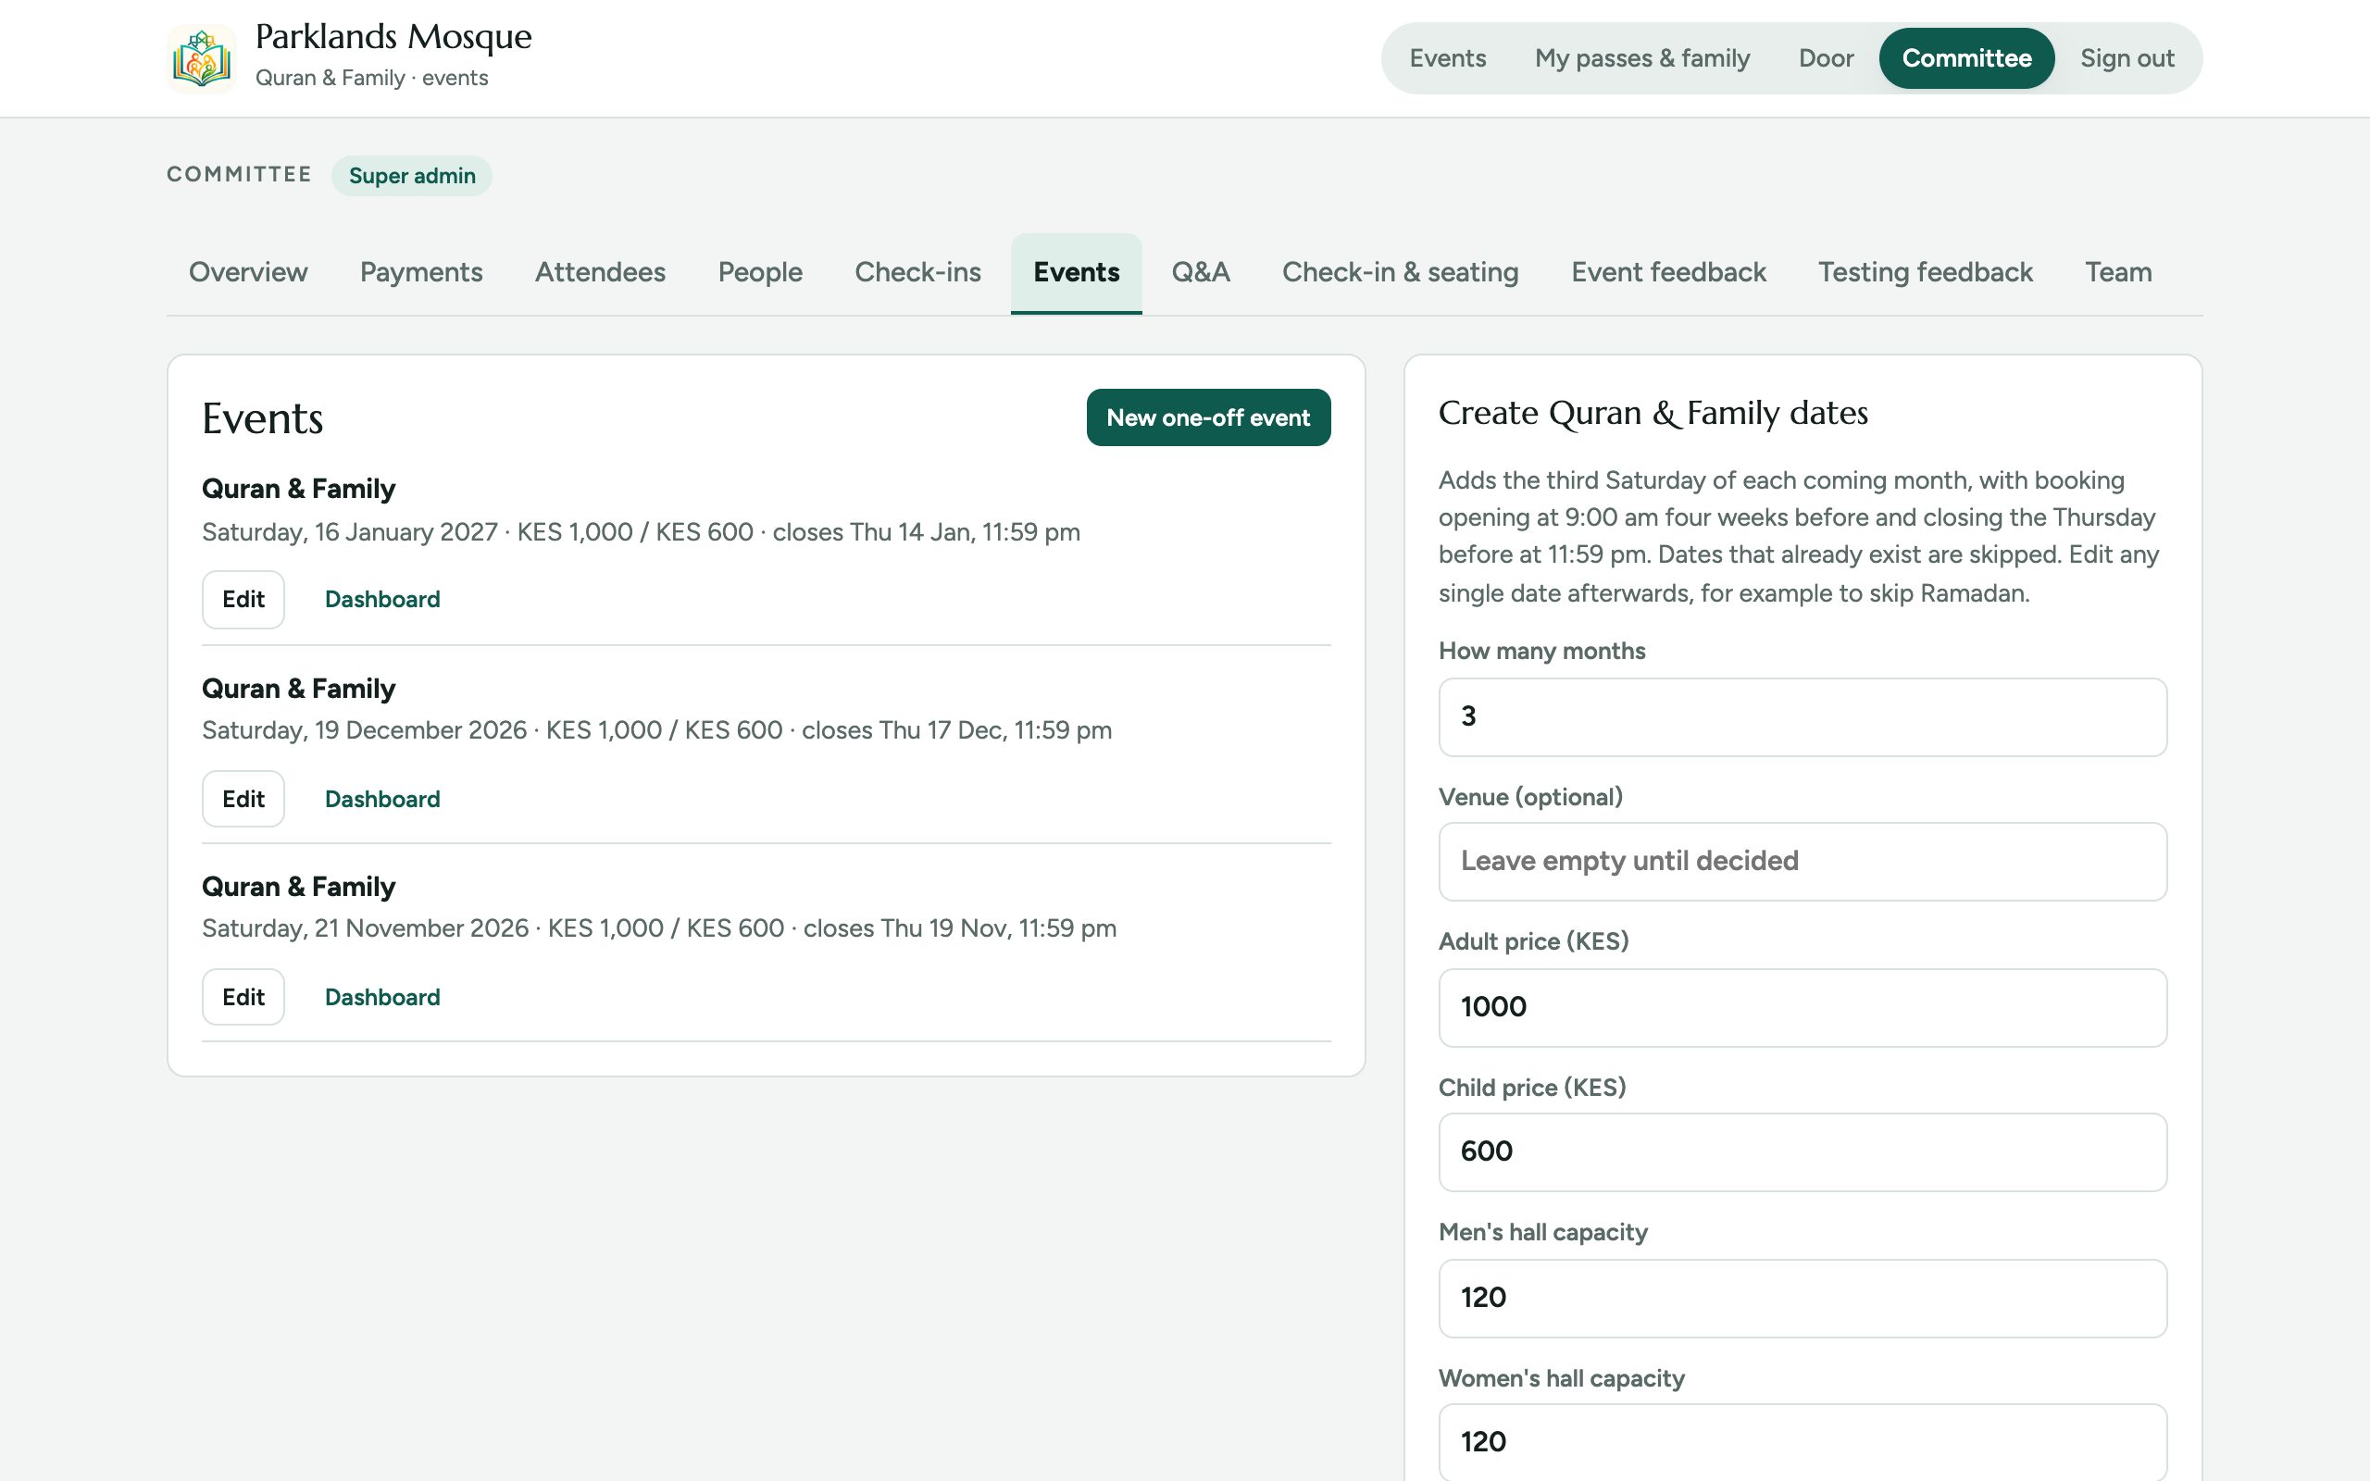Open the People tab
The image size is (2370, 1481).
760,272
